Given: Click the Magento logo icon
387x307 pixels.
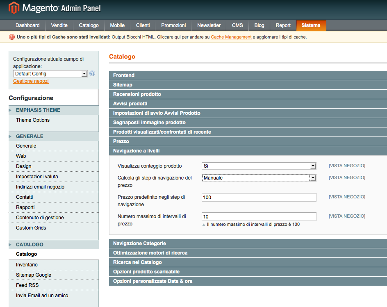Looking at the screenshot, I should click(14, 7).
